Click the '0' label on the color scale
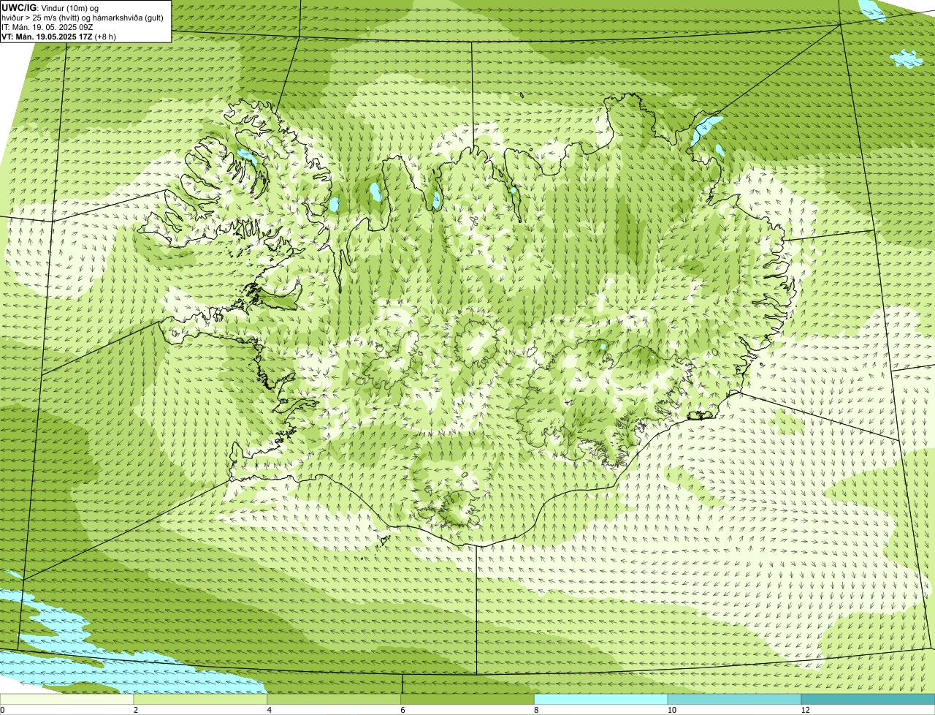The width and height of the screenshot is (935, 715). pos(2,710)
